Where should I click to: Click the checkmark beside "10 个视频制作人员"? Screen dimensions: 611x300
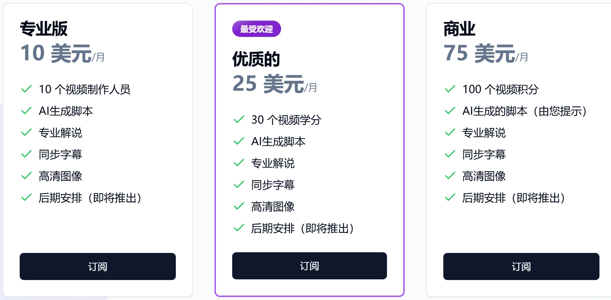pos(26,89)
